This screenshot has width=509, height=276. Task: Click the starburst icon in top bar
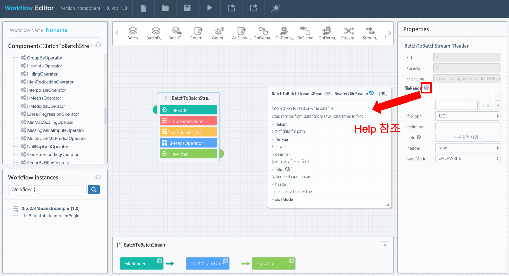276,8
